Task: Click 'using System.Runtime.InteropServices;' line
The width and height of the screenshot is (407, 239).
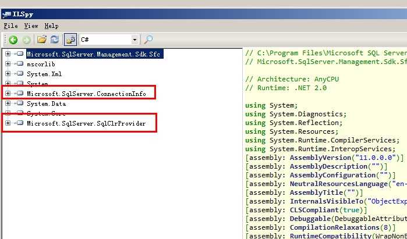Action: (x=320, y=149)
